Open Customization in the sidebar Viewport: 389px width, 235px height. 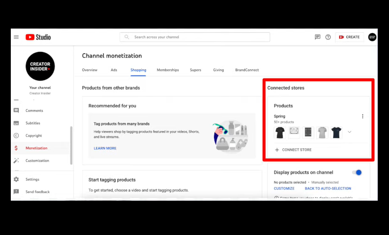(37, 161)
